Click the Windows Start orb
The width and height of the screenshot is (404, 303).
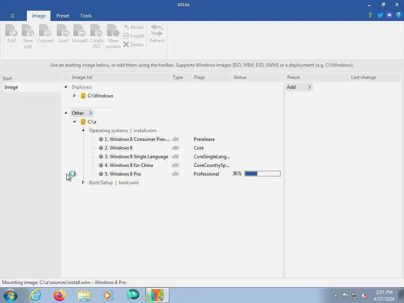(11, 295)
